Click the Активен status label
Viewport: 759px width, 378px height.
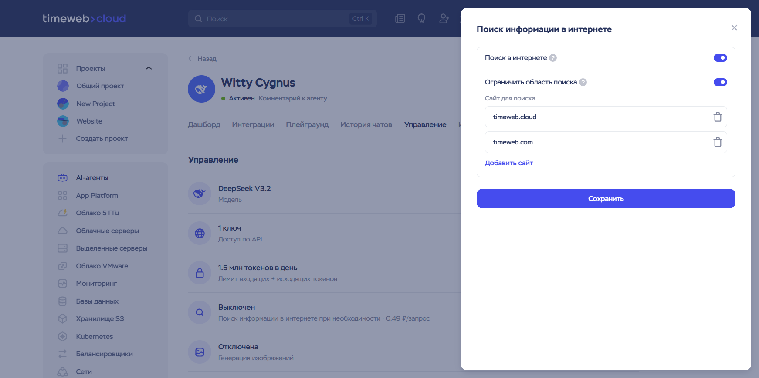click(242, 98)
